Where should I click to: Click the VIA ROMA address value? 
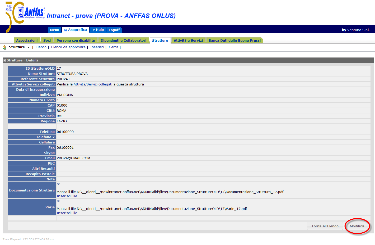[65, 95]
